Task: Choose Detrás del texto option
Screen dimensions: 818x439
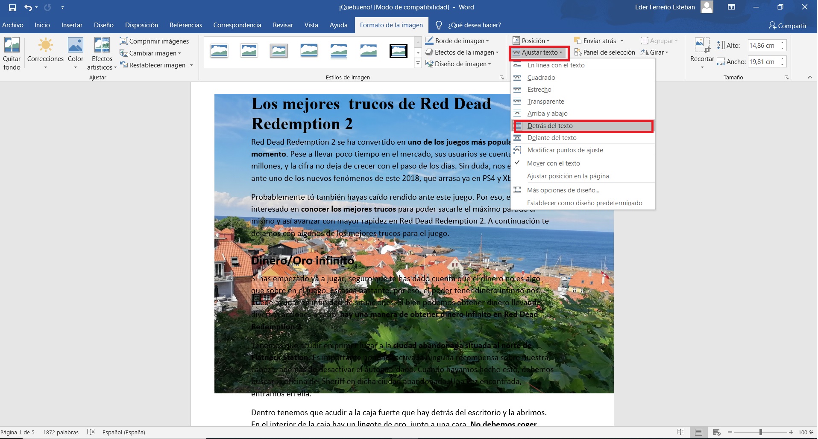Action: 583,126
